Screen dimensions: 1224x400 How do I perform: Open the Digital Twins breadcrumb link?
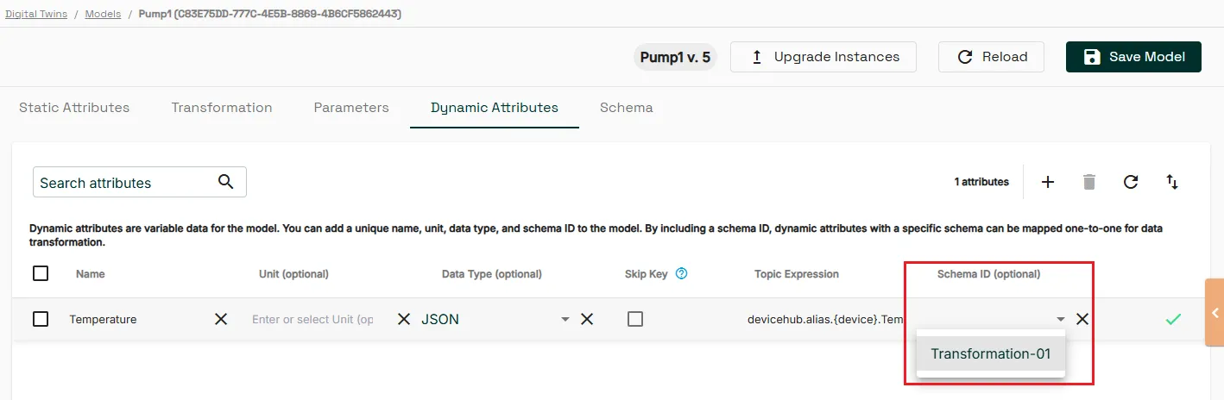pos(36,14)
